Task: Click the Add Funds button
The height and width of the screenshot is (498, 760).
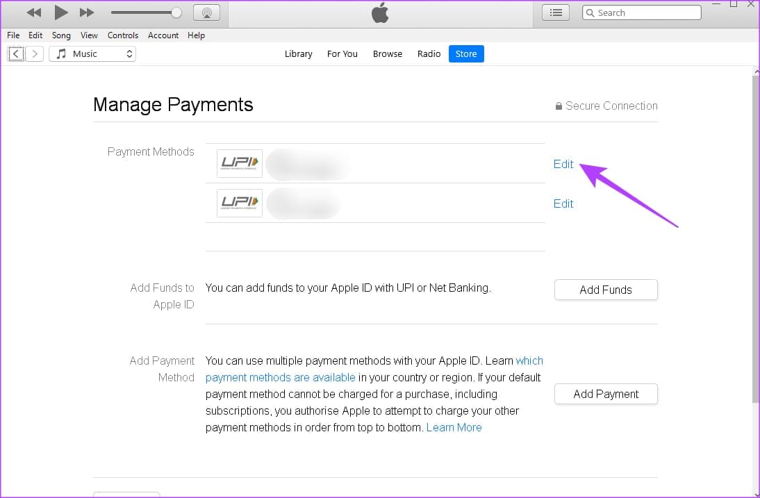Action: (606, 290)
